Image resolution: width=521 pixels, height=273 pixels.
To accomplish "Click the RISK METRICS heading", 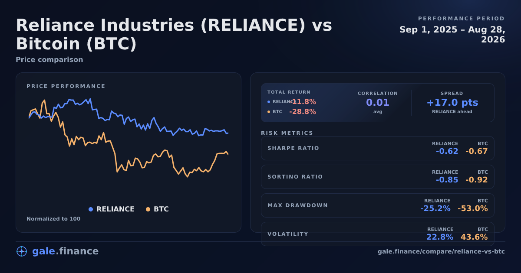I will (x=287, y=133).
